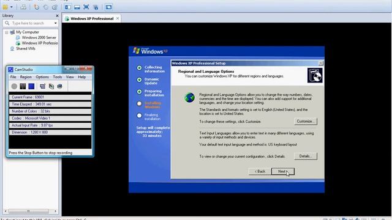Viewport: 392px width, 220px height.
Task: Close the Library panel
Action: click(x=57, y=16)
